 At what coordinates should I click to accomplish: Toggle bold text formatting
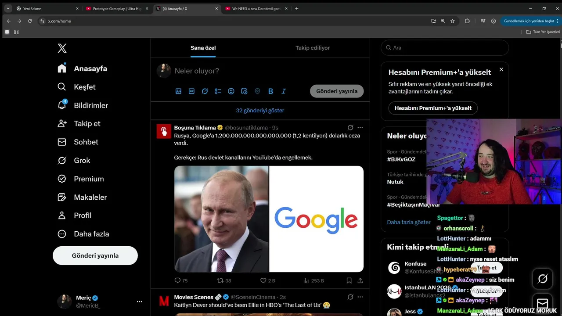[270, 91]
